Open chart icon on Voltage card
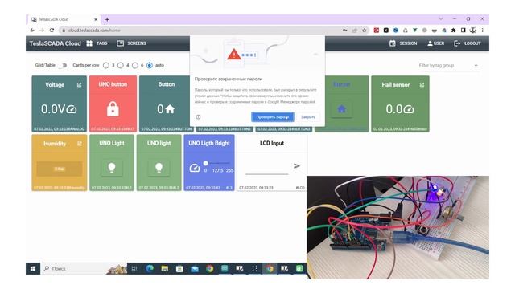The width and height of the screenshot is (515, 289). click(79, 85)
